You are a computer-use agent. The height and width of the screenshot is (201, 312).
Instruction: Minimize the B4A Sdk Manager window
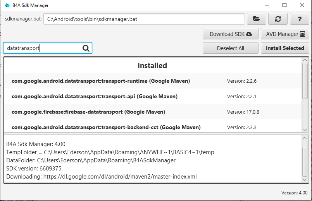pos(267,5)
